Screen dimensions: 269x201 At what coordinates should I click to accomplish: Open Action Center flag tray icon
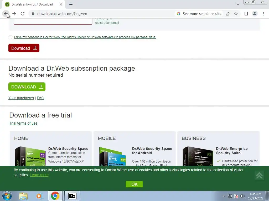(x=236, y=196)
